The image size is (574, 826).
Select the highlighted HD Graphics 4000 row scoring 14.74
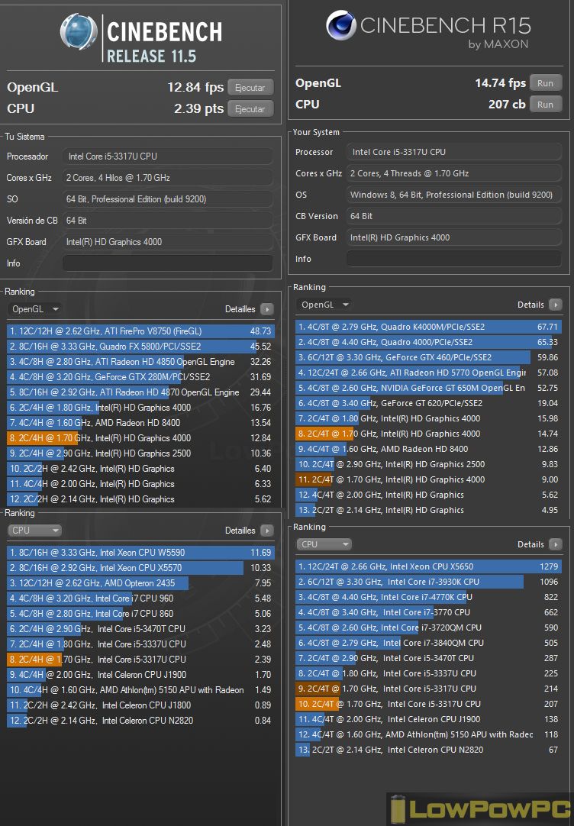coord(429,434)
